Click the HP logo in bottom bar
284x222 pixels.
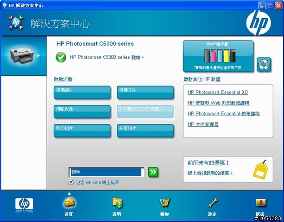click(x=24, y=204)
